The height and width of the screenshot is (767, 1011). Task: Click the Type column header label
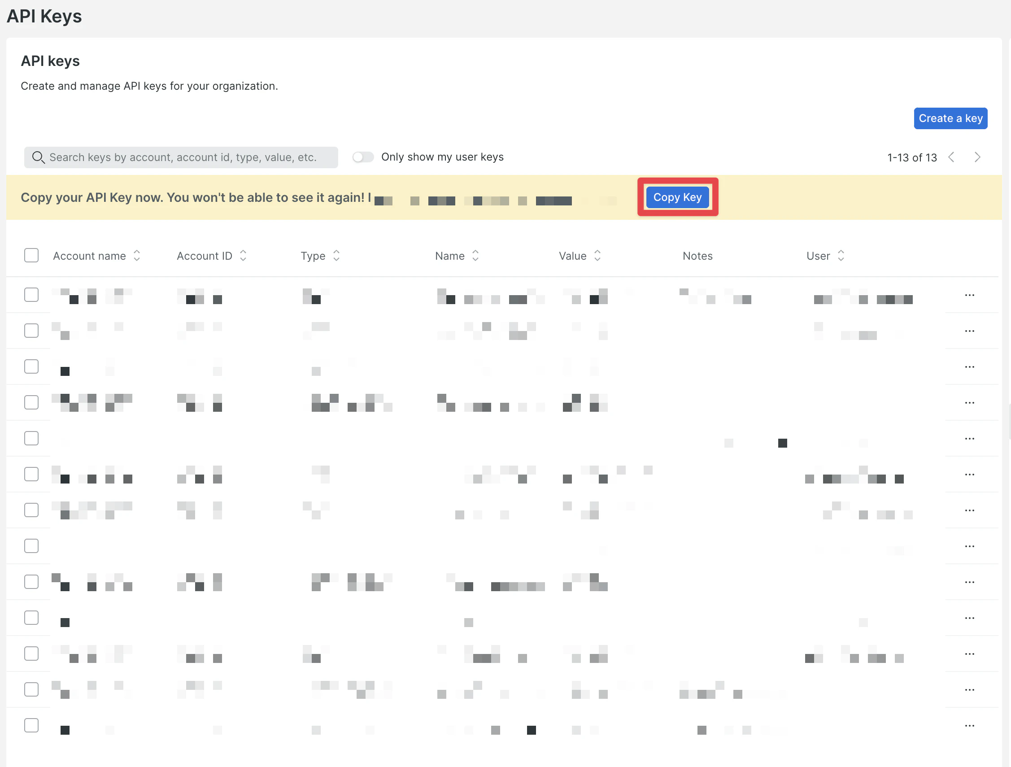click(313, 256)
